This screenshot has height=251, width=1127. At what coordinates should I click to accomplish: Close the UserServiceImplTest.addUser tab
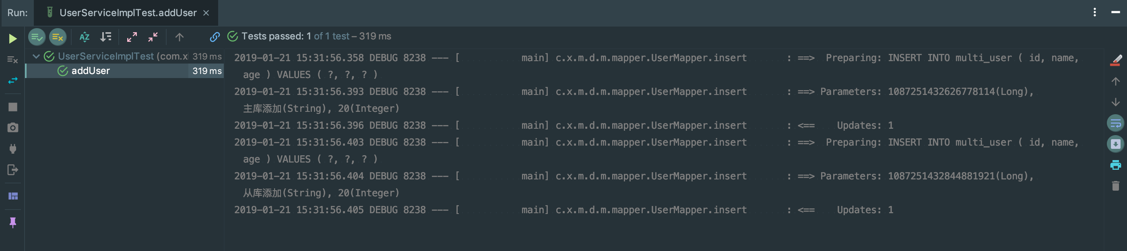(x=206, y=13)
